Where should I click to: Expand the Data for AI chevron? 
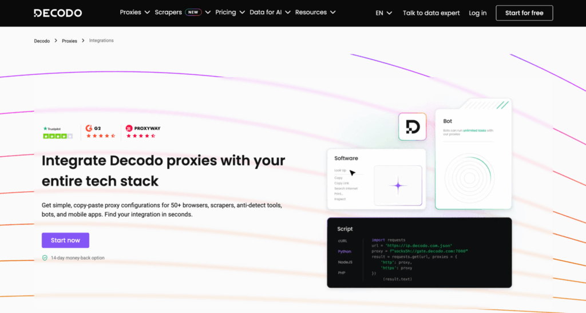[x=288, y=13]
